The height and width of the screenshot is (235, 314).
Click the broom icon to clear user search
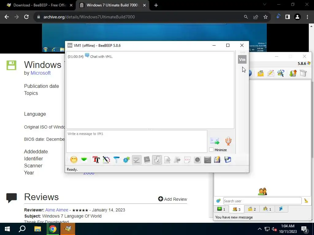coord(306,201)
